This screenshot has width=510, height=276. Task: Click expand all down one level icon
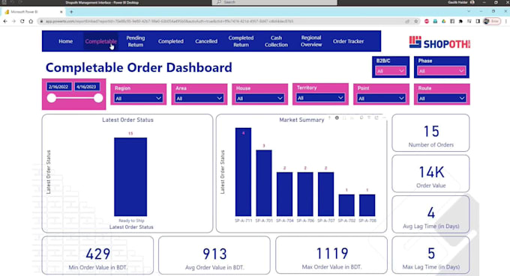click(x=352, y=118)
